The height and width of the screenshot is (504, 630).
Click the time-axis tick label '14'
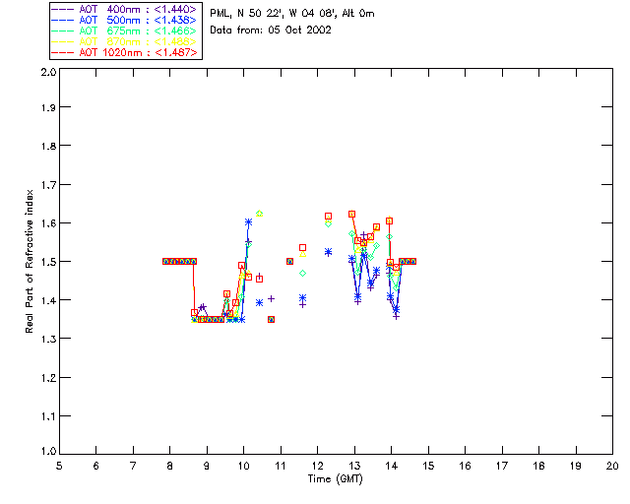click(392, 466)
